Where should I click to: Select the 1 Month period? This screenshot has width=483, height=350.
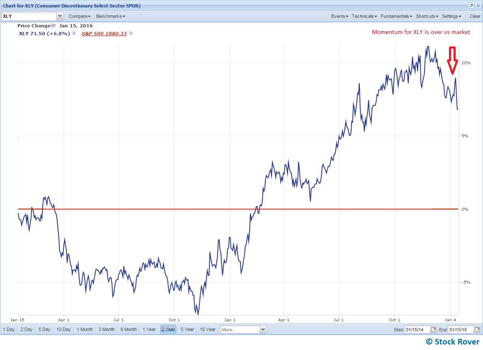coord(85,329)
